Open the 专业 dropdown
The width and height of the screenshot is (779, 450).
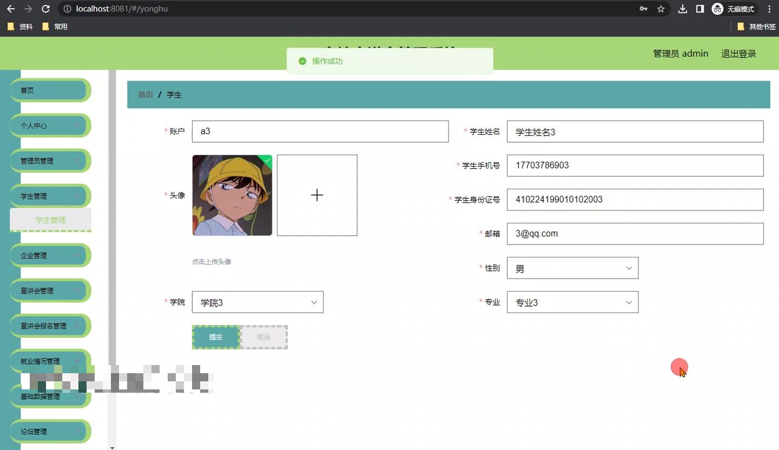pos(572,302)
